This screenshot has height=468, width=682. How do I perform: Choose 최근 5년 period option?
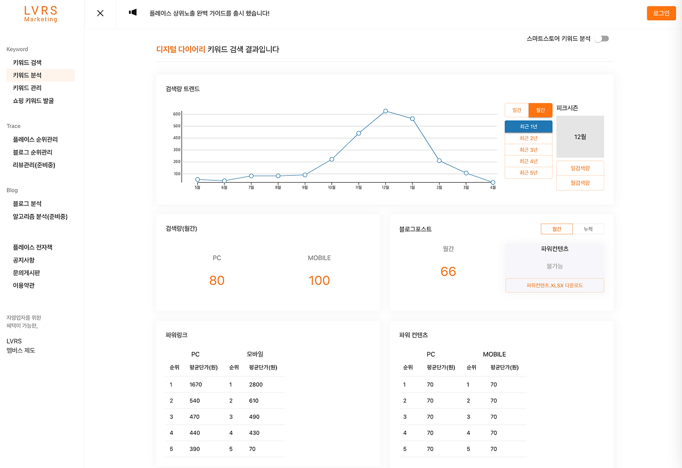tap(529, 173)
